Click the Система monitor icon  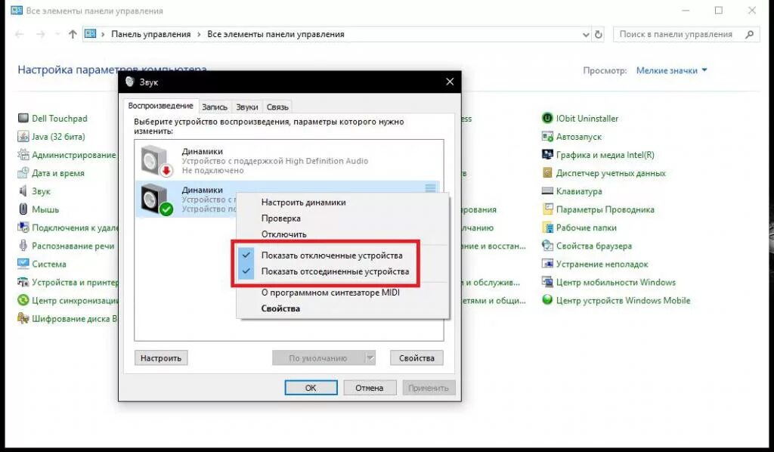pyautogui.click(x=23, y=264)
